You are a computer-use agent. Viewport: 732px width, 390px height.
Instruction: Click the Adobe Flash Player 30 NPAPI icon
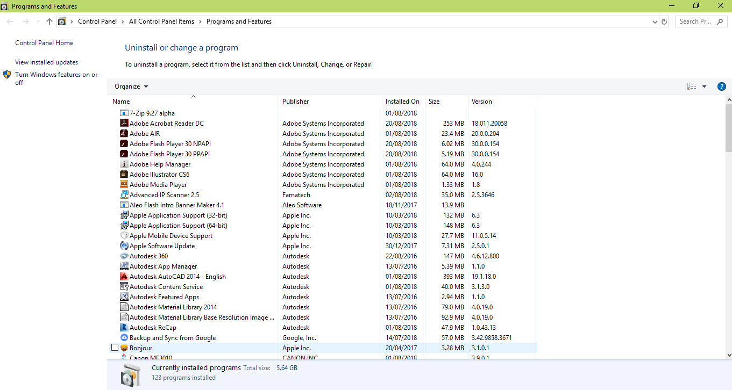tap(123, 143)
